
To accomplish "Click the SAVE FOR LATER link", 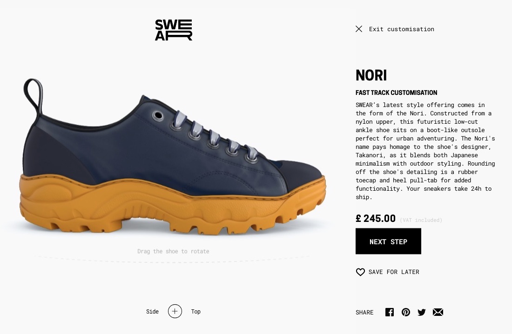I will coord(394,272).
